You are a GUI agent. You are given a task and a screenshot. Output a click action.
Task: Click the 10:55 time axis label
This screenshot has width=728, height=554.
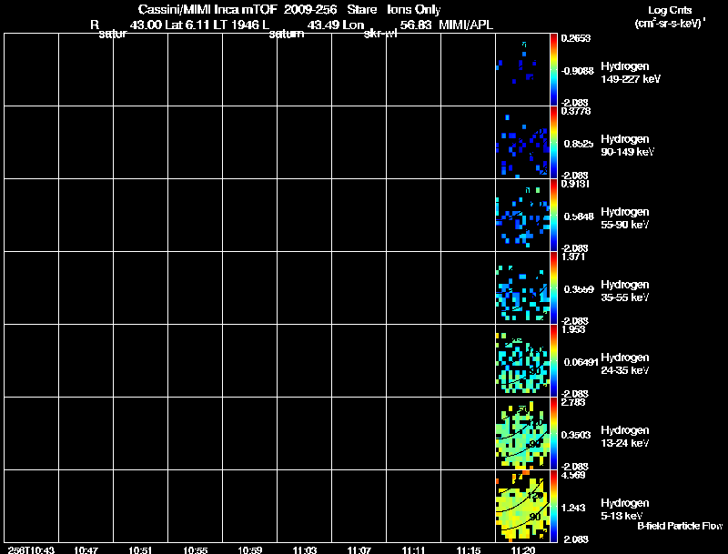pos(195,549)
